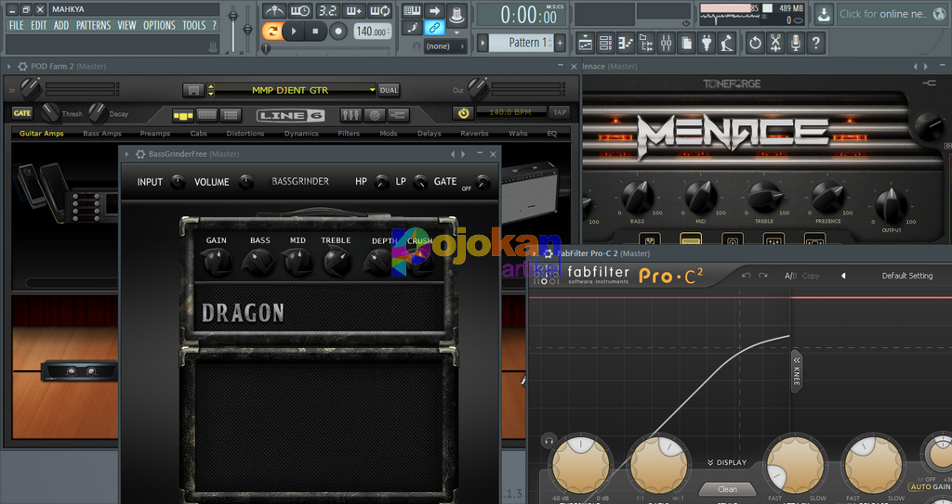Open the PATTERNS menu
The image size is (952, 504).
[x=93, y=25]
